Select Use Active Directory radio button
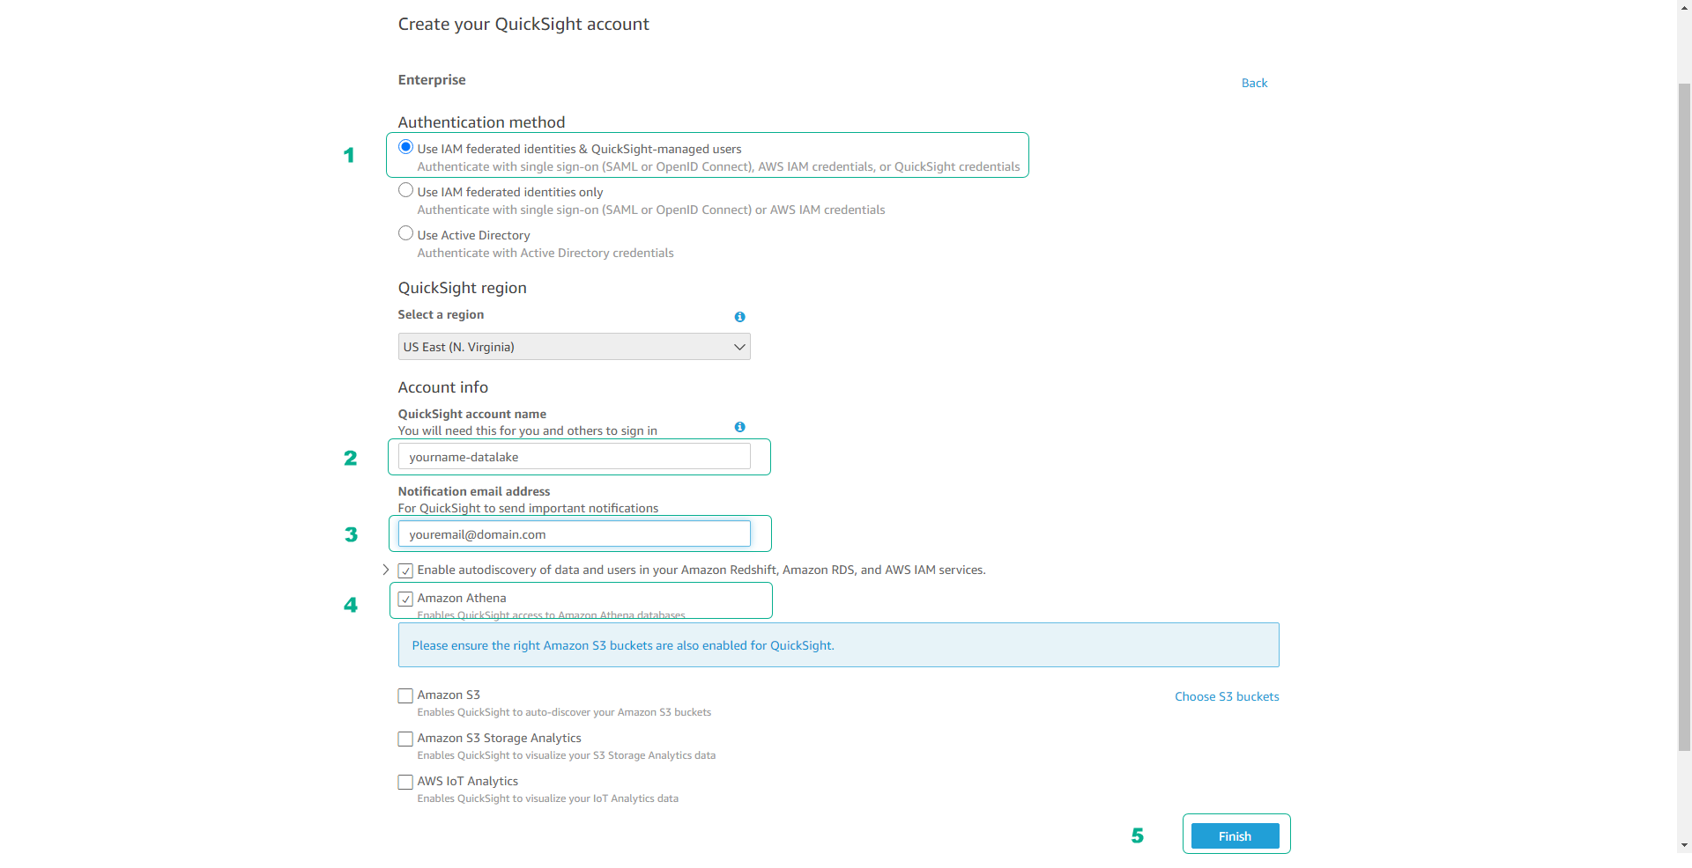This screenshot has width=1692, height=868. (405, 233)
